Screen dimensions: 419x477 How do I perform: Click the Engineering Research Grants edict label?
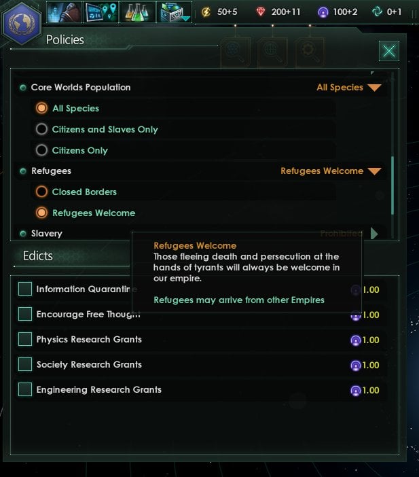click(99, 390)
